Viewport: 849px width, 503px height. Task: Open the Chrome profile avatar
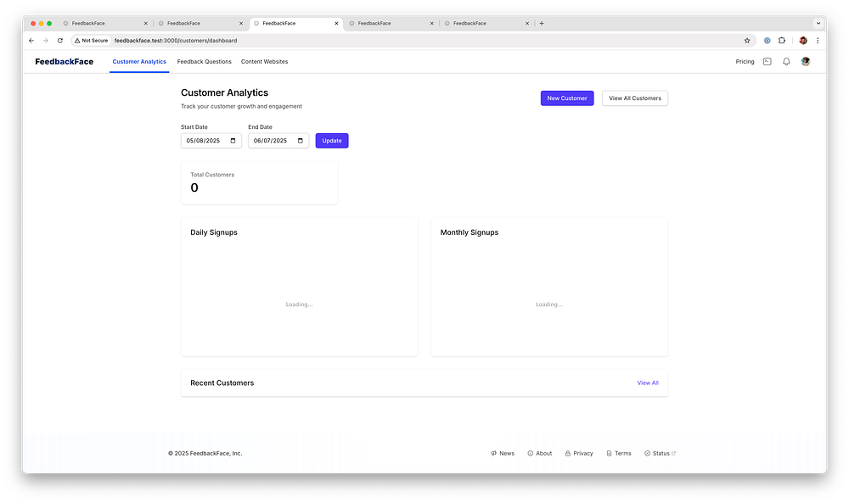point(803,41)
